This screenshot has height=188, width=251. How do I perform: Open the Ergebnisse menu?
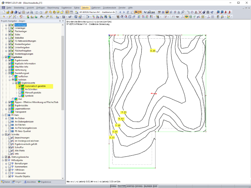66,8
